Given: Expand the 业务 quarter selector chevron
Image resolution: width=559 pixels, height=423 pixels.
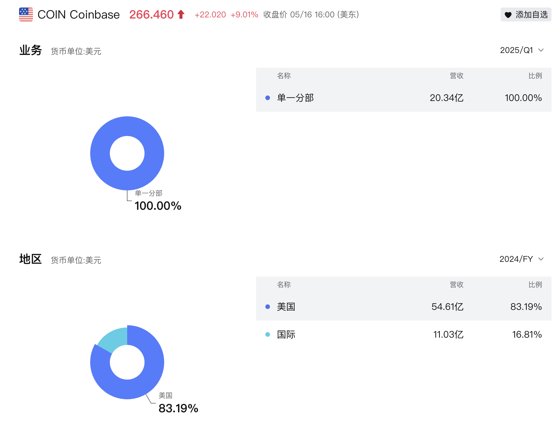Looking at the screenshot, I should pyautogui.click(x=541, y=50).
